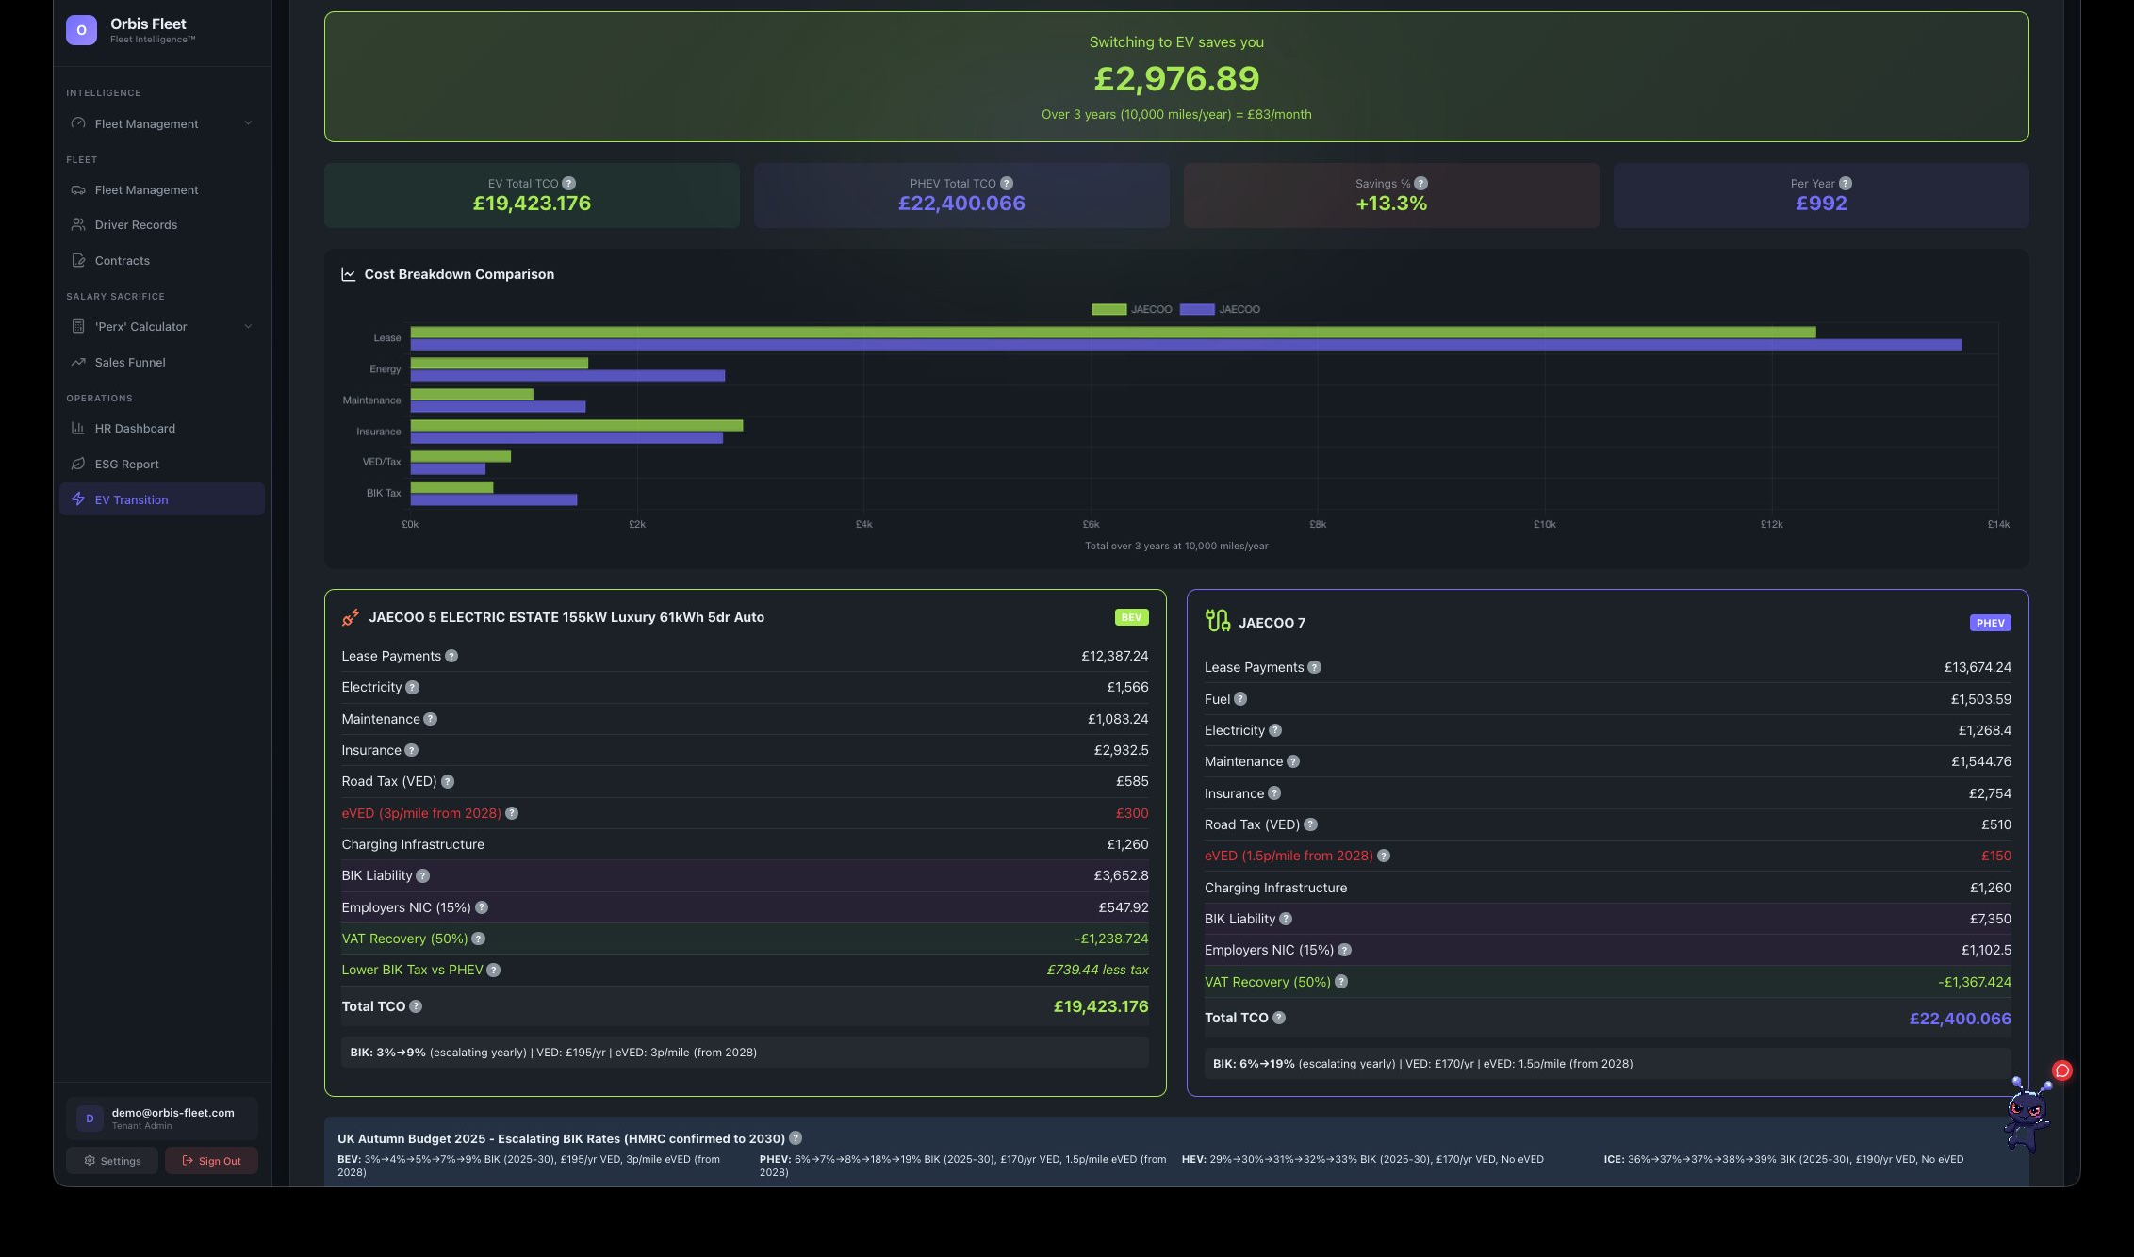
Task: Toggle the purple JAECOO legend series
Action: click(1196, 309)
